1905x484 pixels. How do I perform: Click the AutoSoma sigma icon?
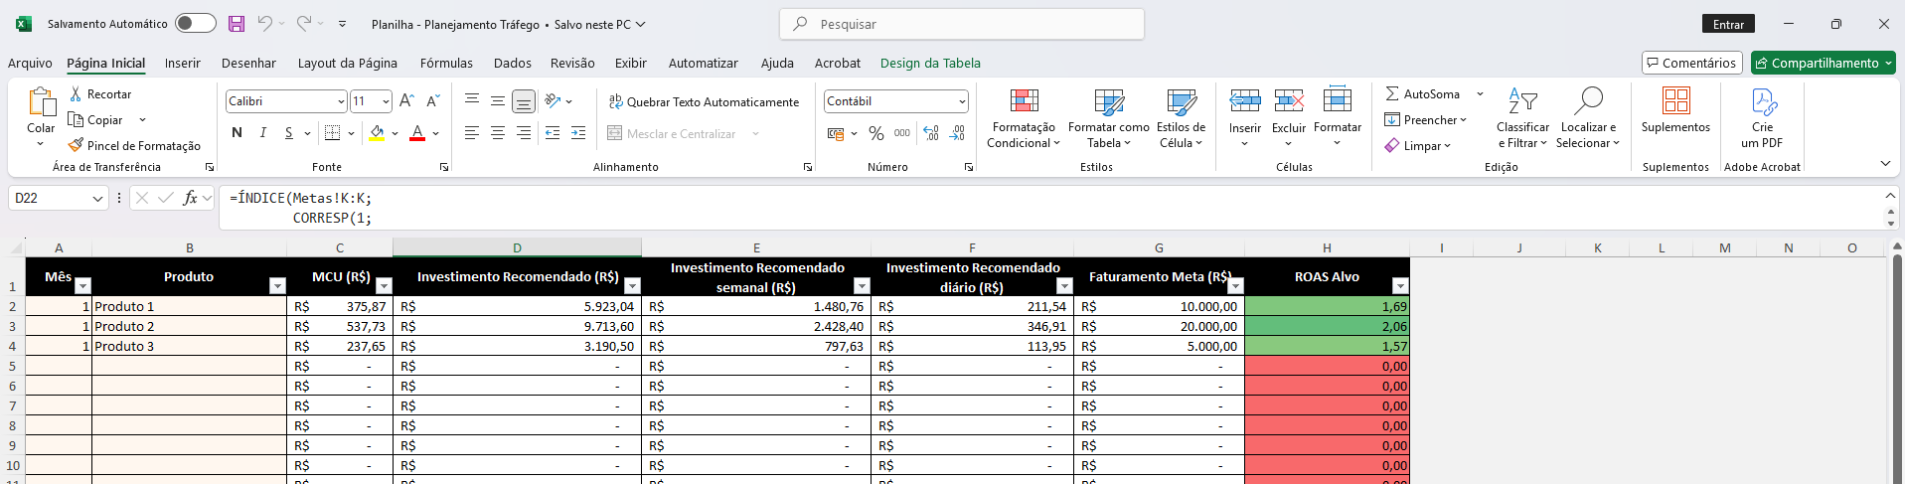tap(1392, 93)
